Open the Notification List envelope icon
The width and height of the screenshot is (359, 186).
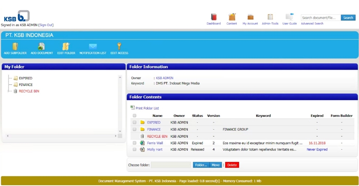93,46
